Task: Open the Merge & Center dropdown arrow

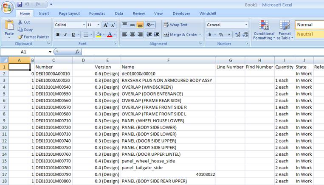Action: click(200, 35)
